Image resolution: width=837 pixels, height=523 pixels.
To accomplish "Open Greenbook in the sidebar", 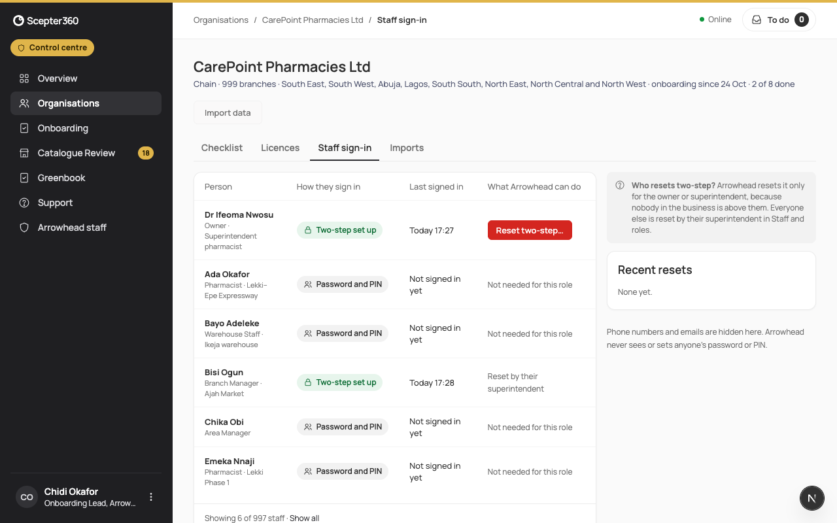I will [86, 178].
